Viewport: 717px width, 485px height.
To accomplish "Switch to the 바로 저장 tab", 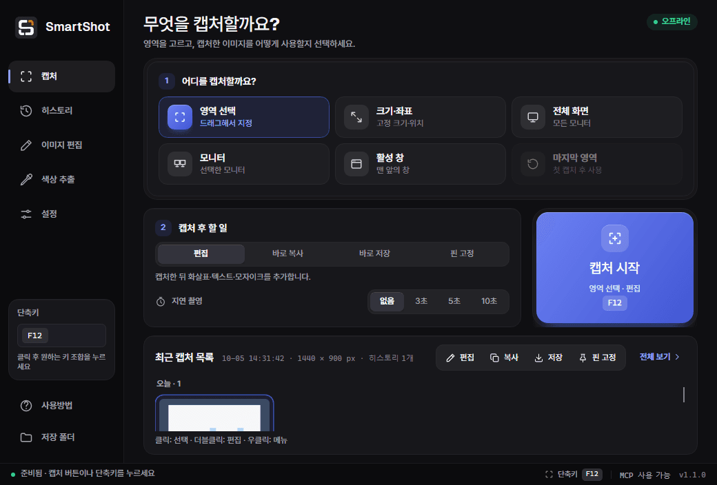I will pyautogui.click(x=374, y=254).
